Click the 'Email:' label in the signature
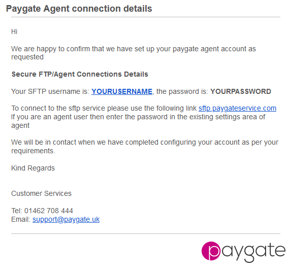 click(21, 219)
